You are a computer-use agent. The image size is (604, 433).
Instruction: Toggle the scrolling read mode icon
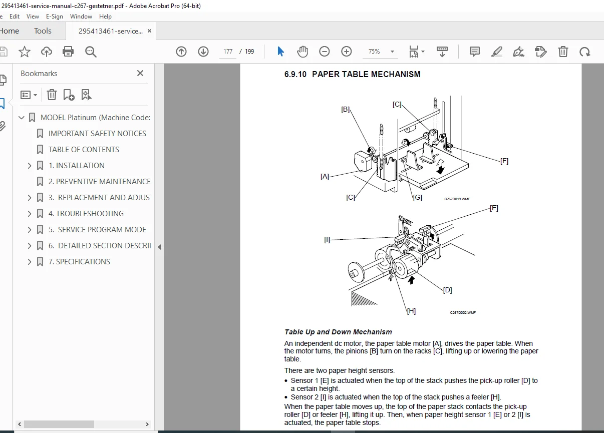(x=442, y=52)
